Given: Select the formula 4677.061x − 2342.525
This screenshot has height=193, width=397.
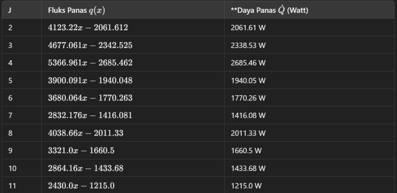Looking at the screenshot, I should [x=90, y=45].
